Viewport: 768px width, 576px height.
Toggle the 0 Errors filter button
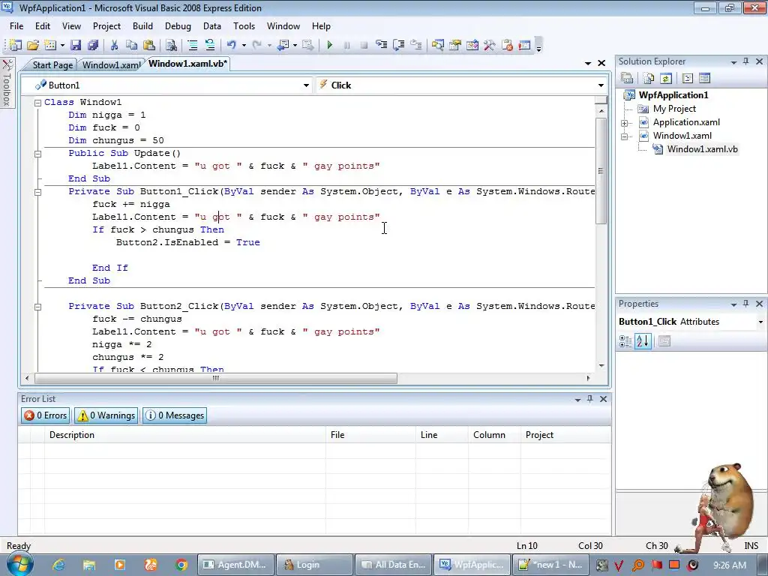45,415
